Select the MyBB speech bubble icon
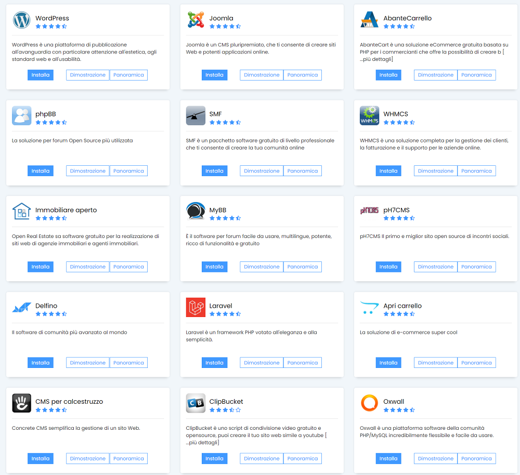 [196, 212]
